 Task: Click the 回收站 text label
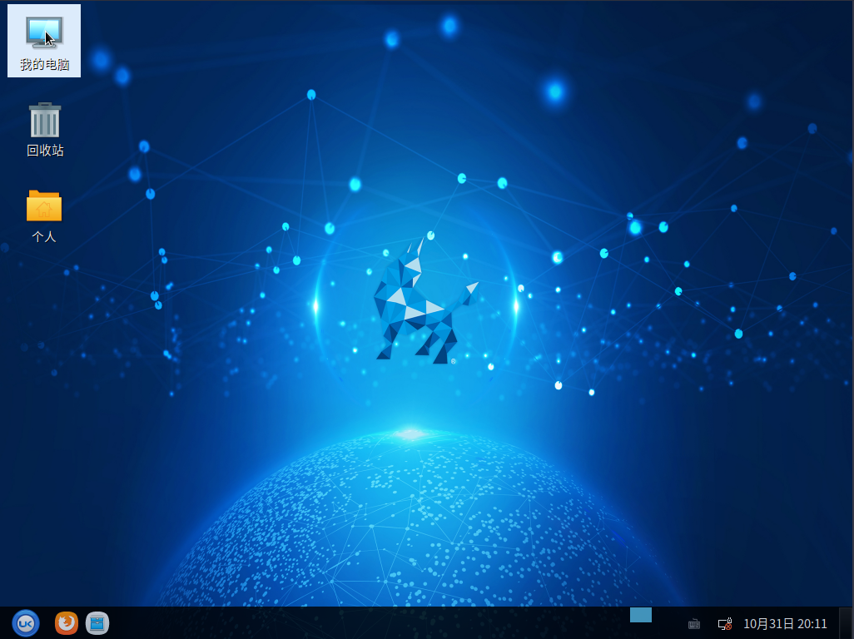(x=44, y=151)
